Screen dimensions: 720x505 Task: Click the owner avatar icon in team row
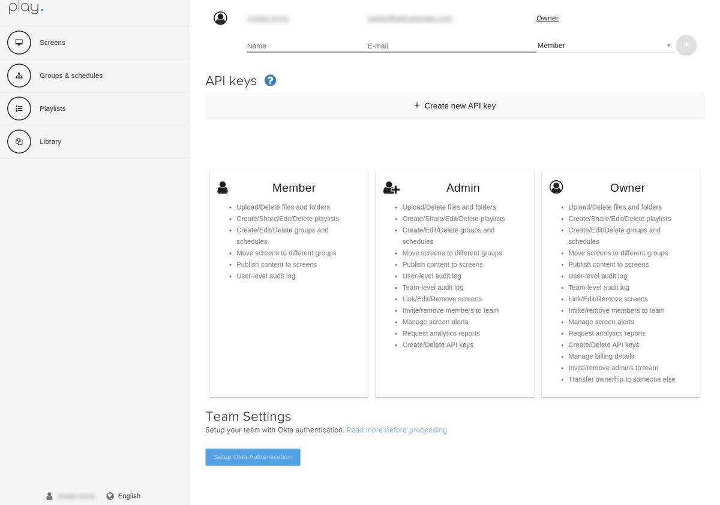pyautogui.click(x=221, y=18)
